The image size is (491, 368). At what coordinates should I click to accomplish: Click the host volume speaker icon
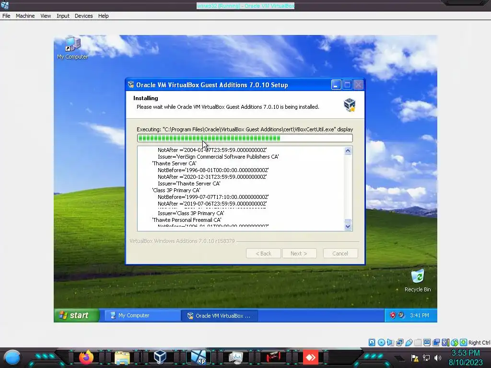click(437, 358)
